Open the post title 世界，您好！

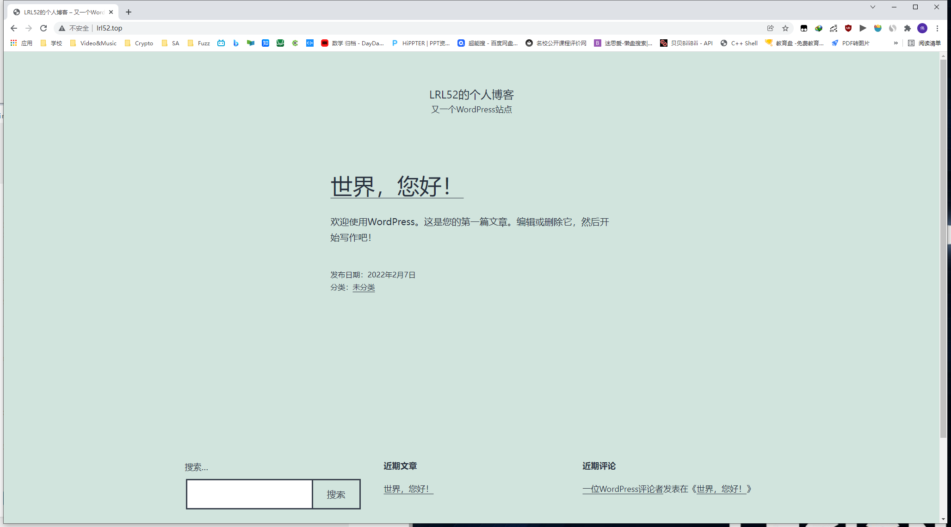[x=397, y=186]
